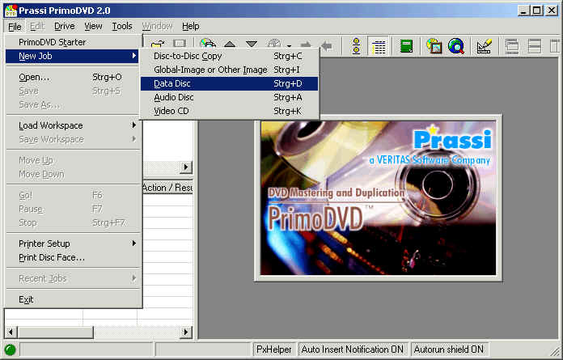
Task: Open the Tools menu
Action: click(122, 26)
